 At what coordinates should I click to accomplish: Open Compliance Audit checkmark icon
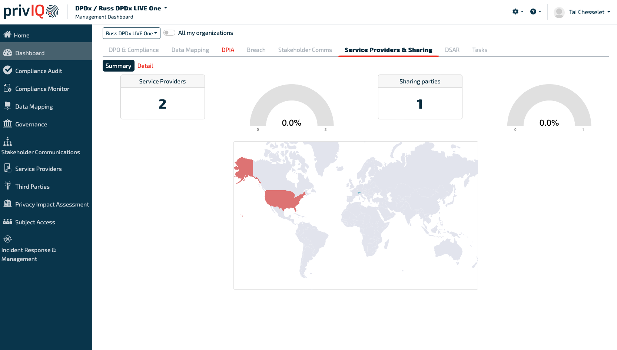pyautogui.click(x=7, y=70)
